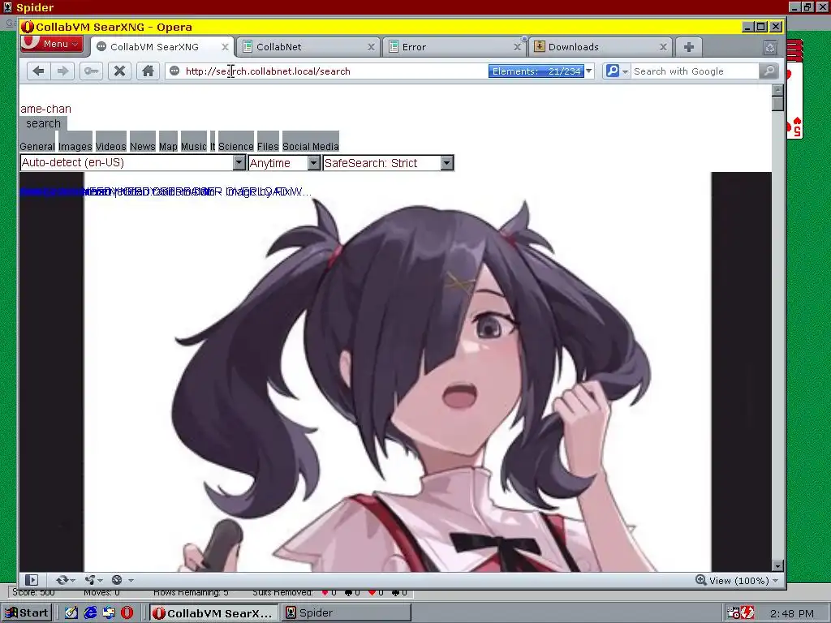Click the search magnifier go button

pos(769,71)
